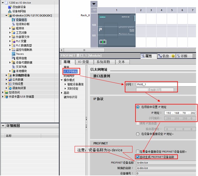This screenshot has height=176, width=198.
Task: Collapse the 操作模式 section arrow
Action: [61, 80]
